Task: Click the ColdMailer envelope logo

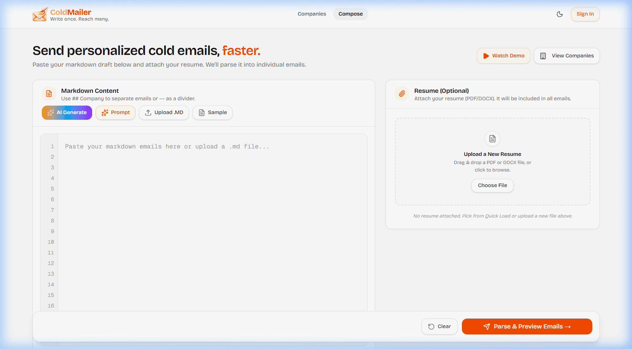Action: (40, 14)
